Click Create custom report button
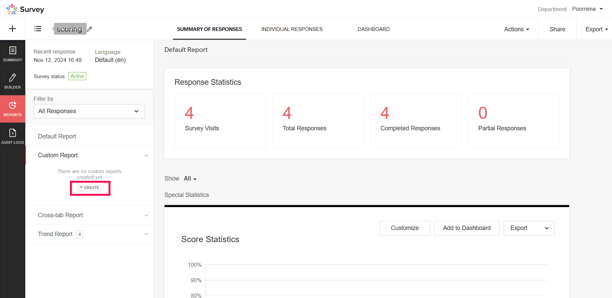Image resolution: width=612 pixels, height=298 pixels. pyautogui.click(x=90, y=188)
